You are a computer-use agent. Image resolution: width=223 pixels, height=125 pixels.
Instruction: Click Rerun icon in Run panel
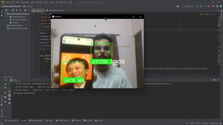pyautogui.click(x=5, y=84)
